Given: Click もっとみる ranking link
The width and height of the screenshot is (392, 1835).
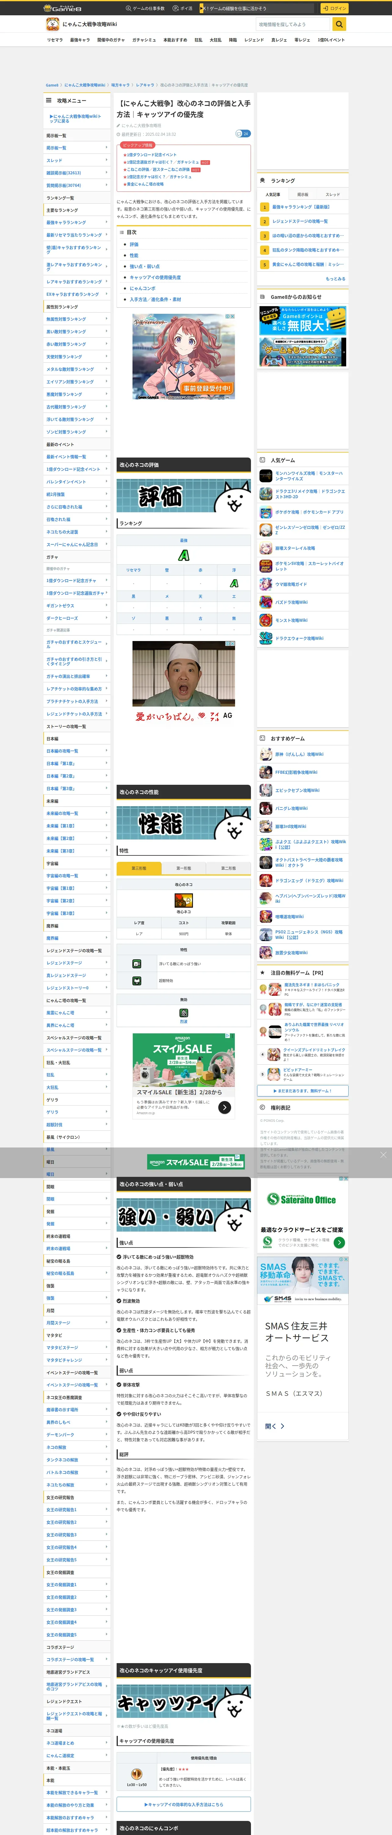Looking at the screenshot, I should (x=336, y=279).
